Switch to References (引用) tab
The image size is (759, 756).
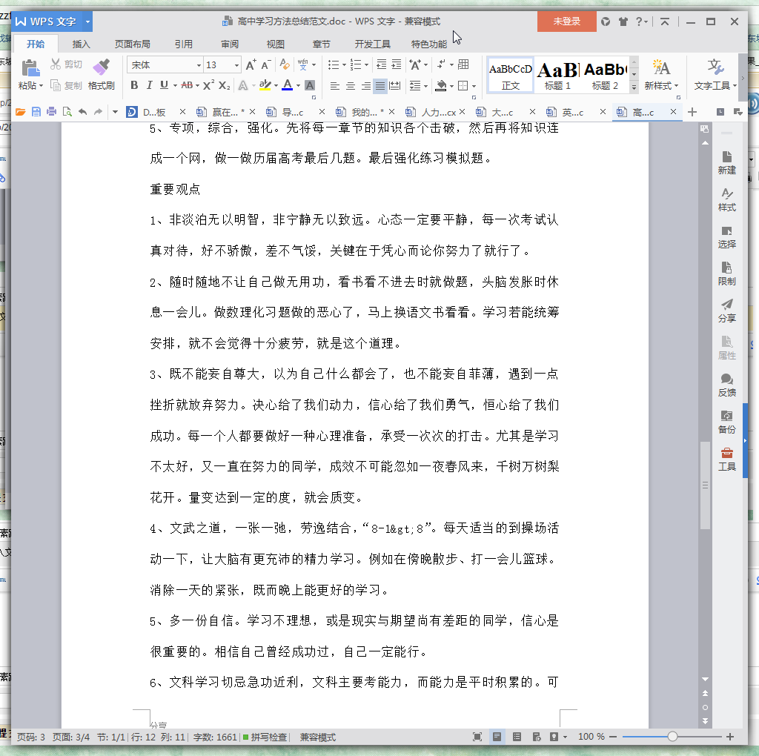[184, 44]
